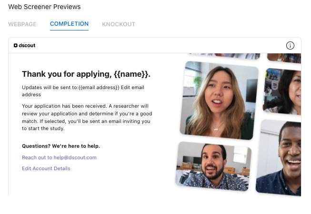This screenshot has height=214, width=311.
Task: Select the photo of woman with long hair
Action: click(219, 100)
